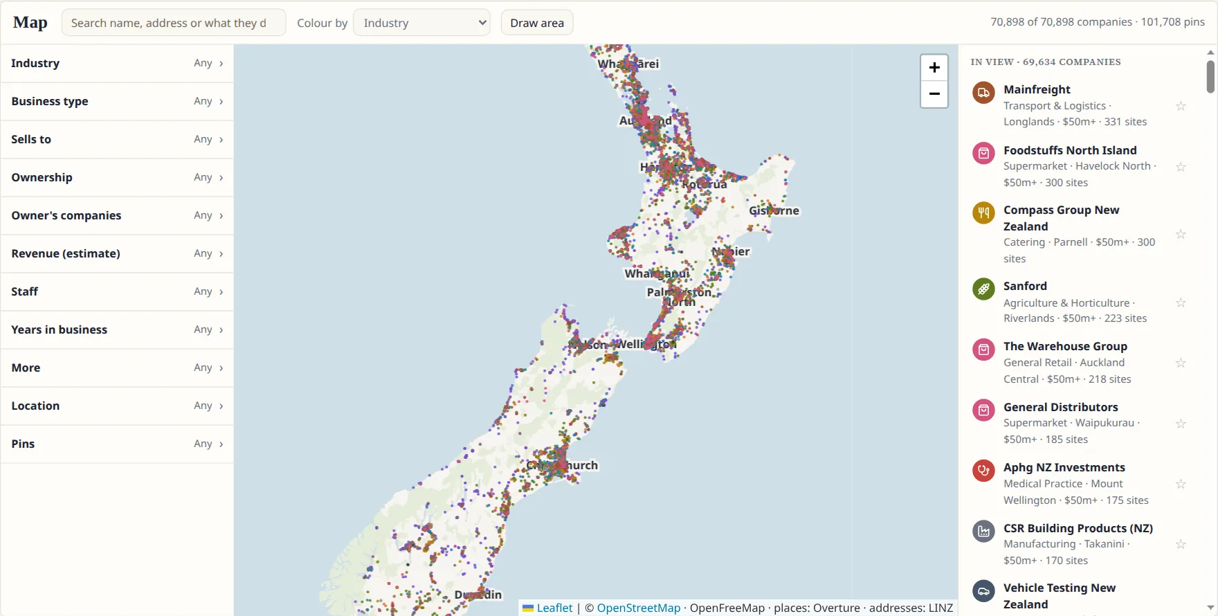Zoom out of the map
The height and width of the screenshot is (616, 1218).
pyautogui.click(x=934, y=94)
